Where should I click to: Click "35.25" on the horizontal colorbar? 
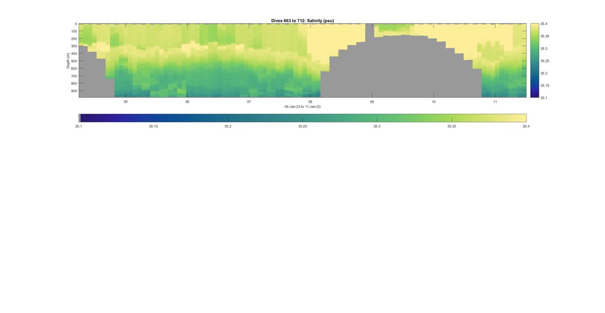[302, 126]
